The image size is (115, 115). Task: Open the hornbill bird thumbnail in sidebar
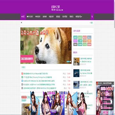click(x=76, y=61)
